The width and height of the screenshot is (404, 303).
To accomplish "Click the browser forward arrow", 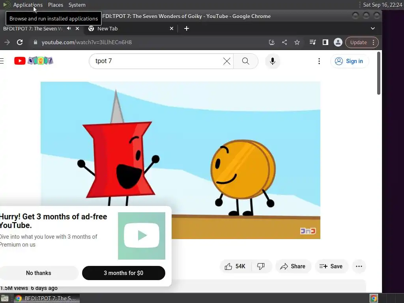I will (x=7, y=42).
